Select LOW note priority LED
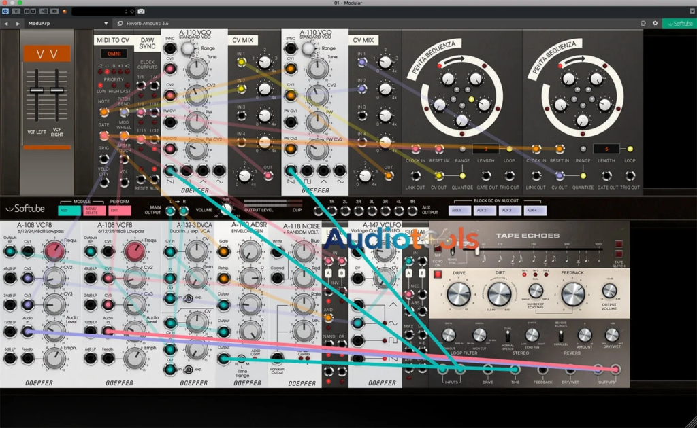 (x=101, y=86)
